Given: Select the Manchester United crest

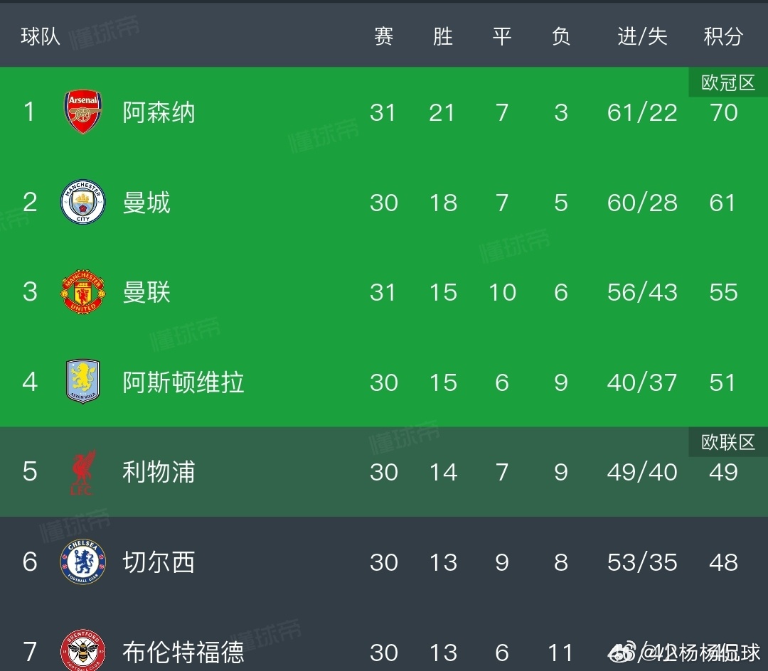Looking at the screenshot, I should [83, 292].
